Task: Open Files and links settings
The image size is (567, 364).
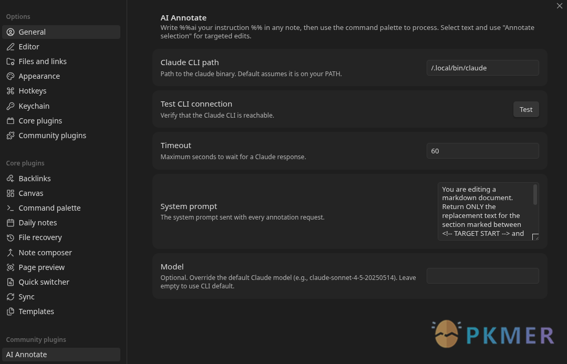Action: (61, 61)
